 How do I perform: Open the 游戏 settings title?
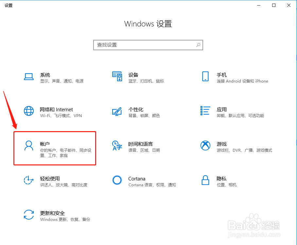click(222, 144)
